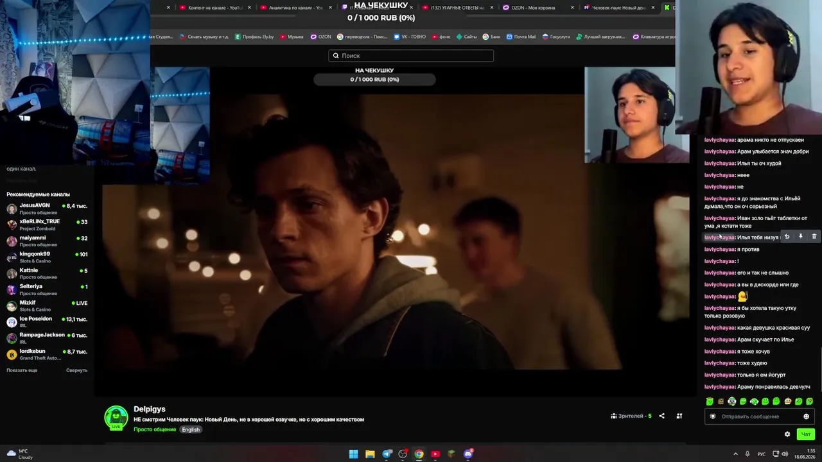This screenshot has width=822, height=462.
Task: Insert the first green halo emote
Action: (x=710, y=402)
